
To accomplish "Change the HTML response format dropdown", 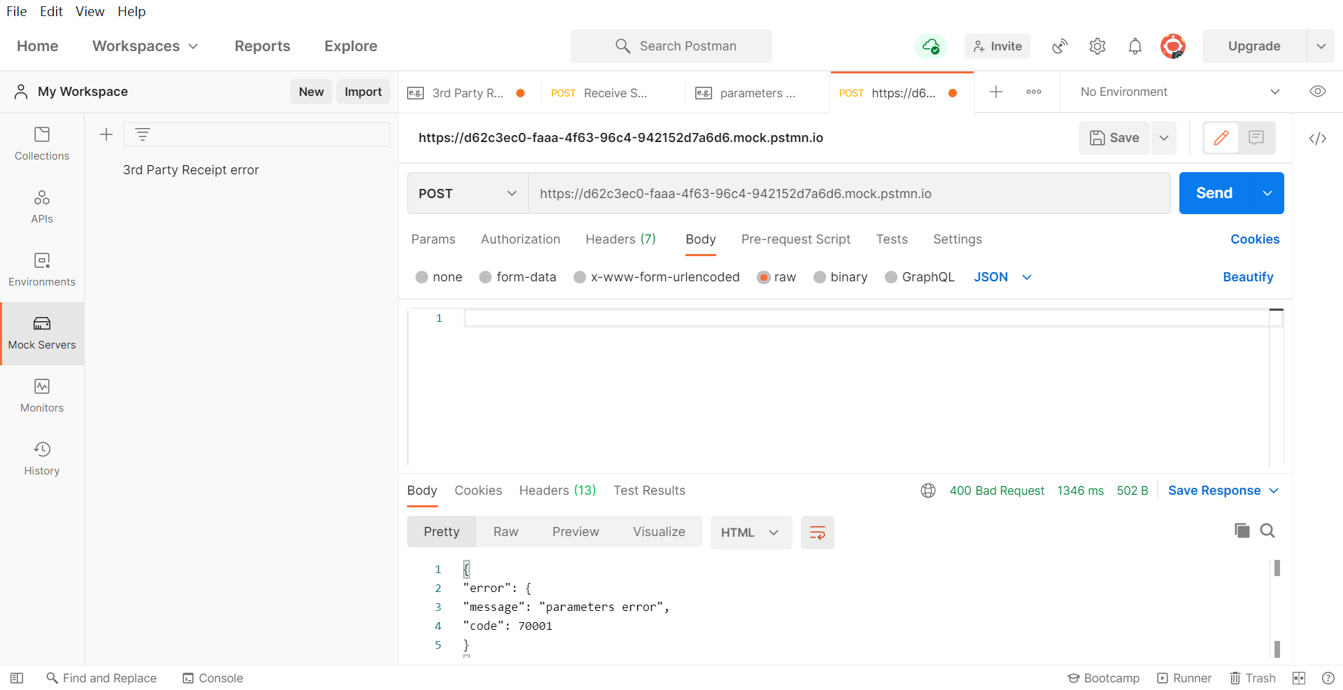I will tap(751, 533).
